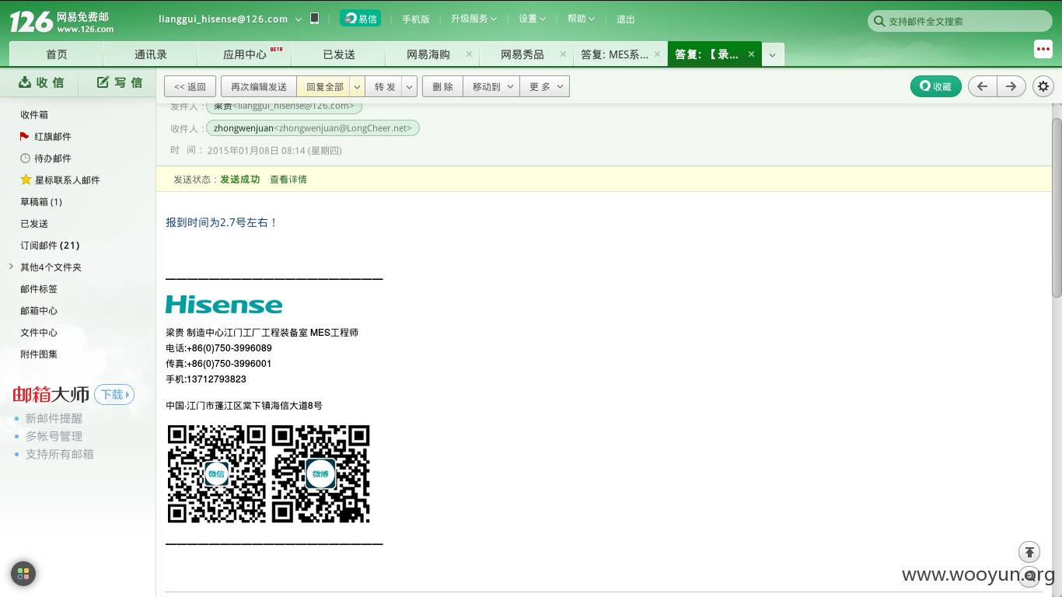Switch to 已发送 tab
The height and width of the screenshot is (597, 1062).
pos(339,54)
